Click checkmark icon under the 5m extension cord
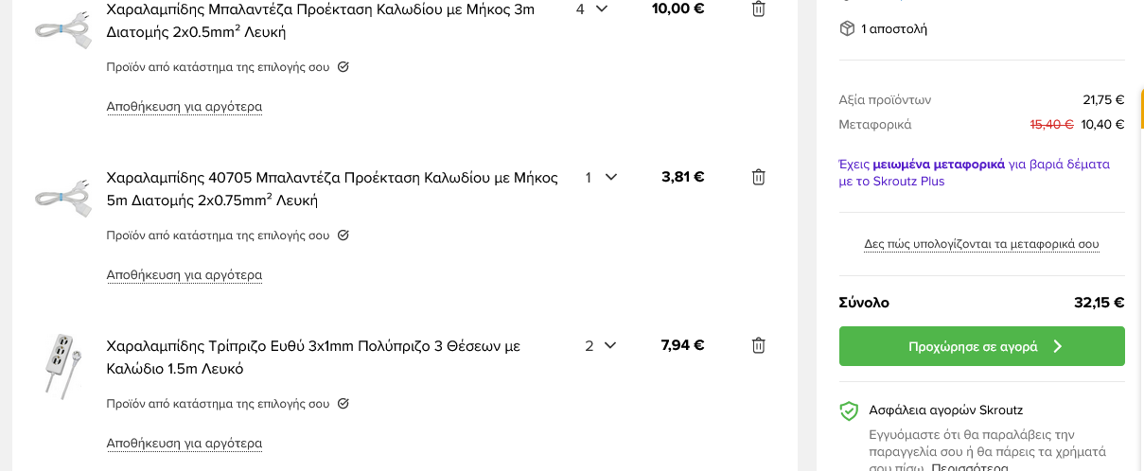The height and width of the screenshot is (471, 1144). pyautogui.click(x=343, y=235)
